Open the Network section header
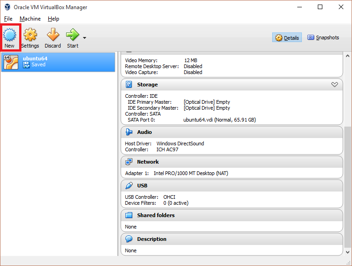 pyautogui.click(x=232, y=162)
